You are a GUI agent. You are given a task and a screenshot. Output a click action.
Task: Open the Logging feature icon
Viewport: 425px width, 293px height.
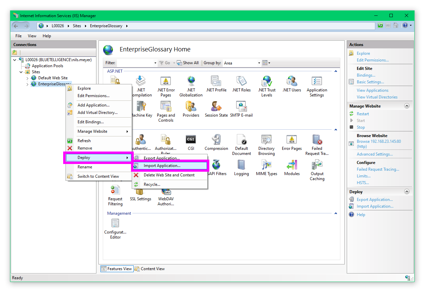coord(241,165)
